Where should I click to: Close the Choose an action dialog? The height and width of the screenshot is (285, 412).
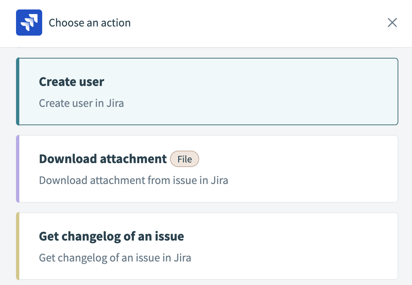392,23
